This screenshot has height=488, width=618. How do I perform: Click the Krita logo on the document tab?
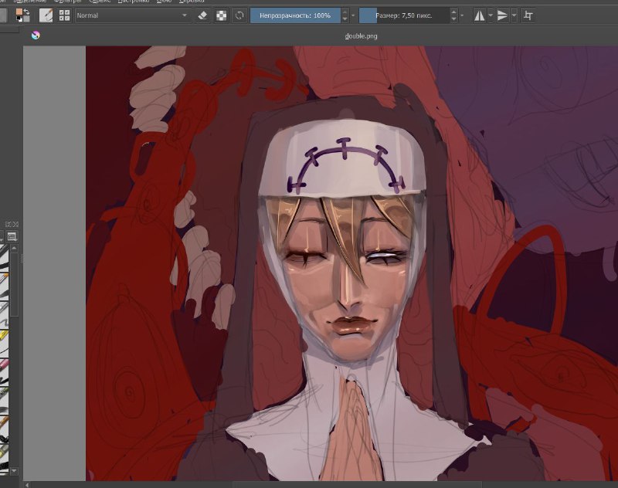(x=36, y=36)
